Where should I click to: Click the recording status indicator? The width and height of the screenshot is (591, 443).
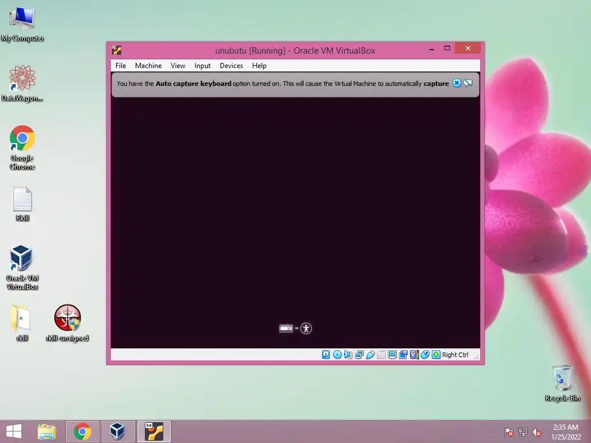tap(403, 355)
